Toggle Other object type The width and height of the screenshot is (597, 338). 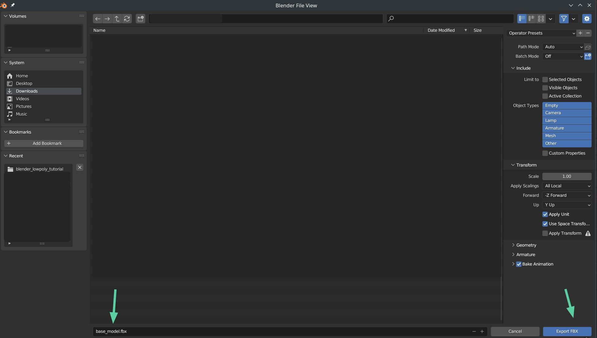click(x=567, y=143)
